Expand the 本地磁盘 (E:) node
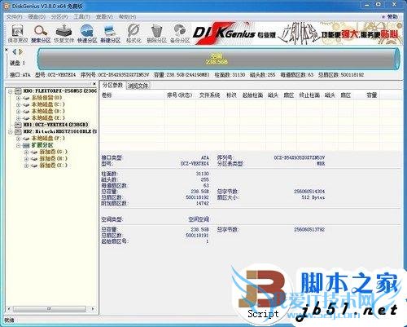Image resolution: width=407 pixels, height=327 pixels. click(x=18, y=118)
